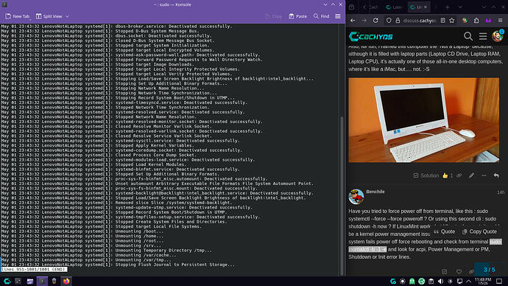Click Paste in the Konsole toolbar
This screenshot has width=508, height=286.
tap(297, 16)
